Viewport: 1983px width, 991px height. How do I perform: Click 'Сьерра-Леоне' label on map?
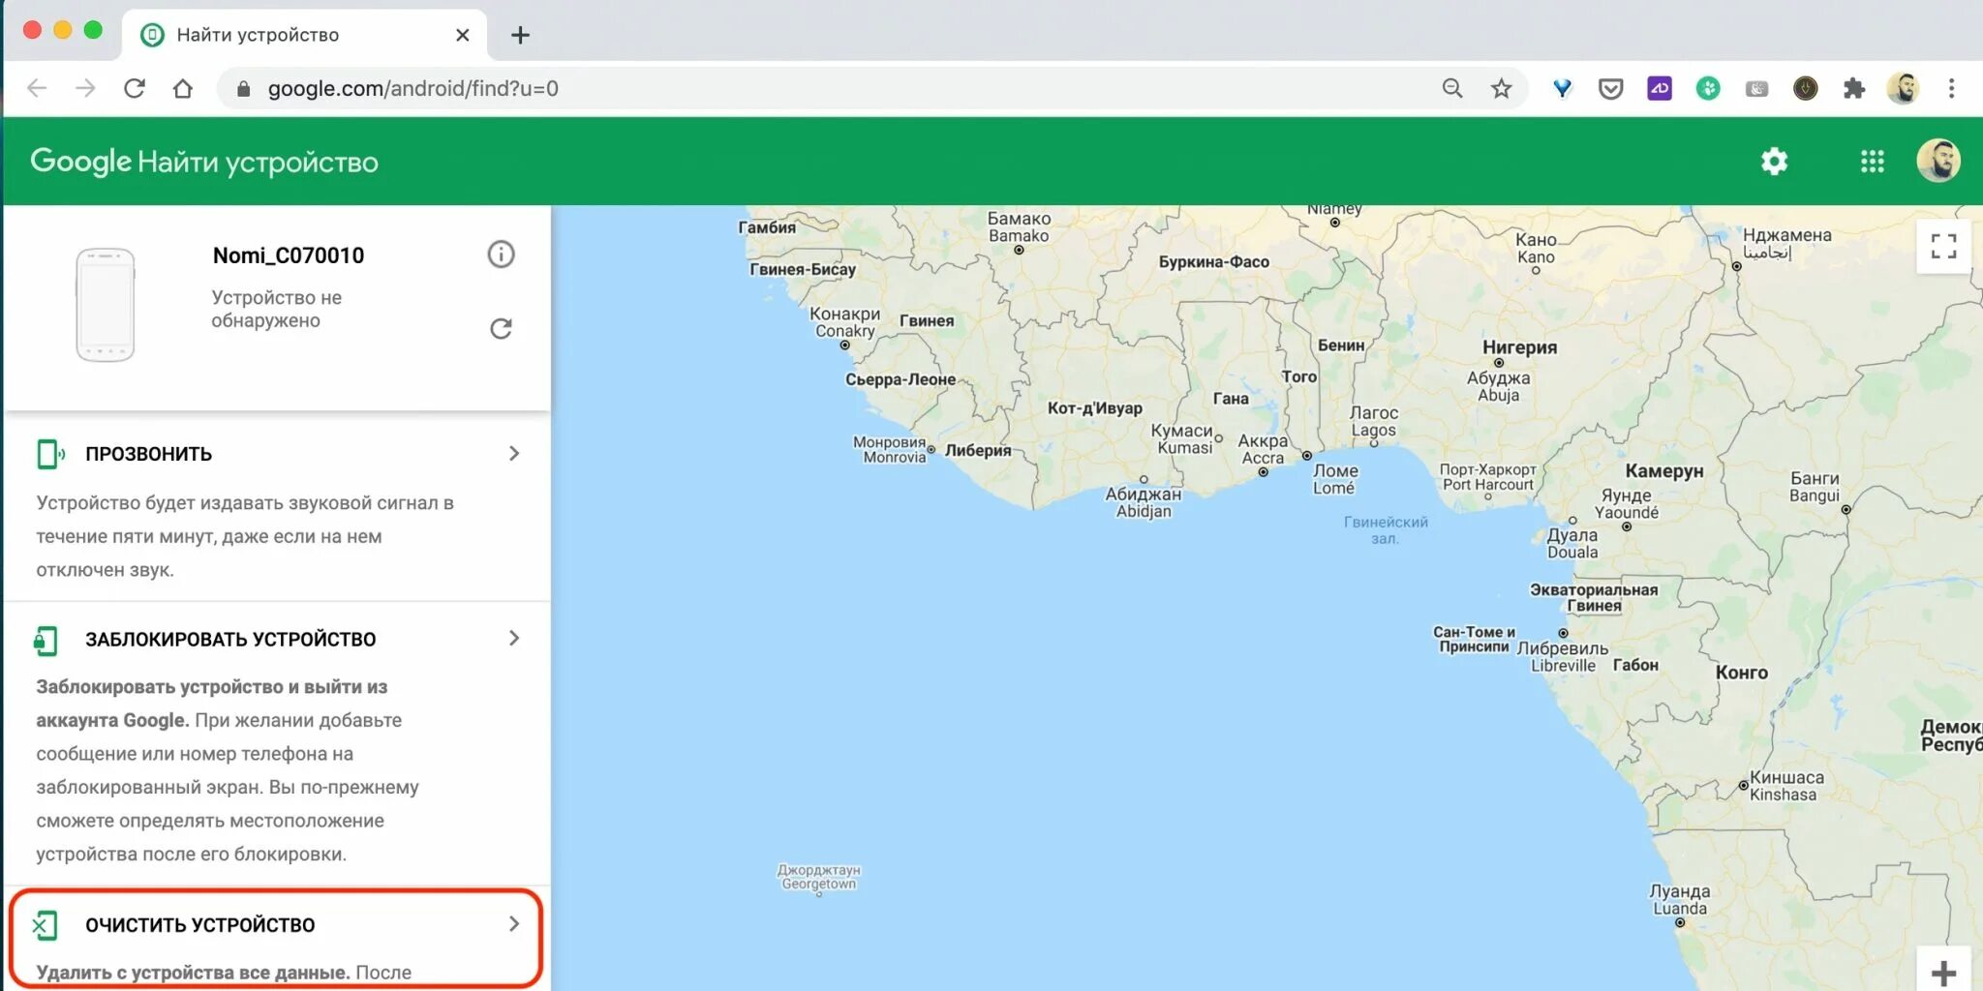coord(900,379)
